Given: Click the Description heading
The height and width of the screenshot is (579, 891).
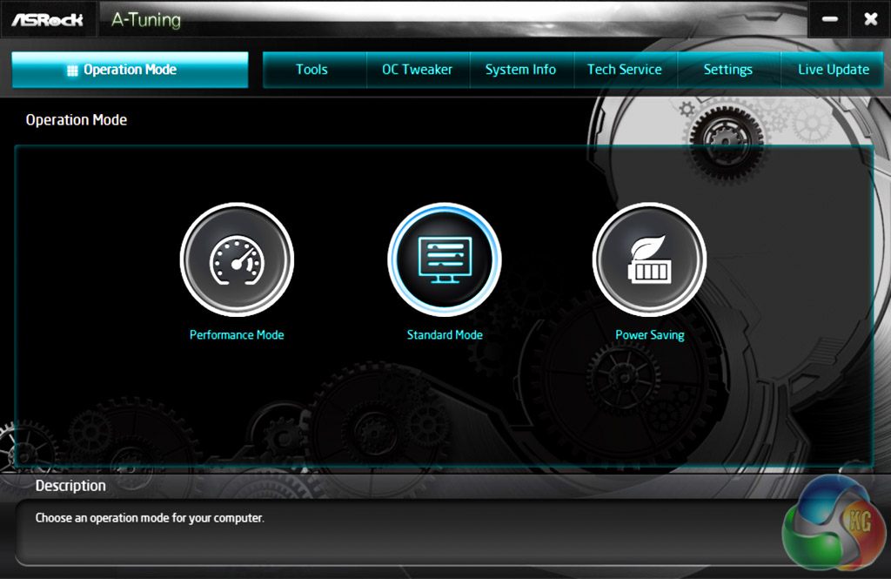Looking at the screenshot, I should pyautogui.click(x=70, y=486).
